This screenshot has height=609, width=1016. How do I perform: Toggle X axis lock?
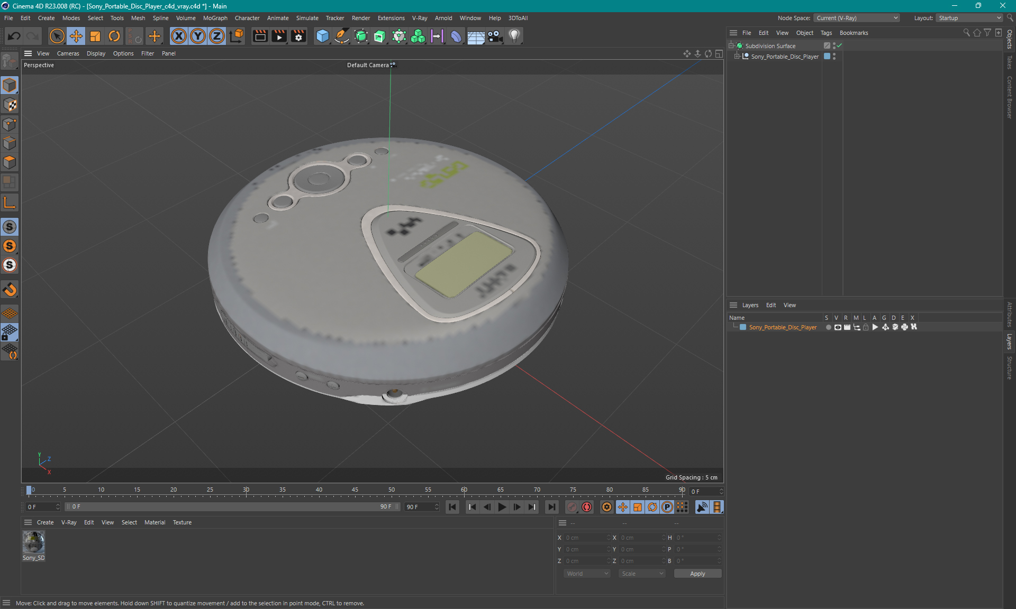point(179,36)
